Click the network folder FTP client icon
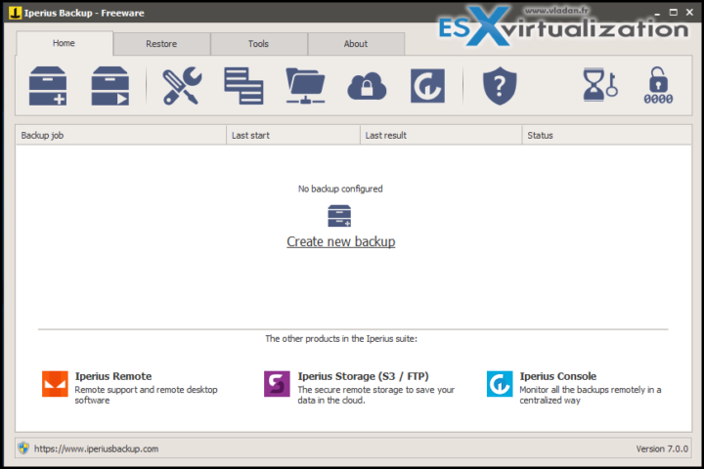This screenshot has height=469, width=704. tap(305, 86)
